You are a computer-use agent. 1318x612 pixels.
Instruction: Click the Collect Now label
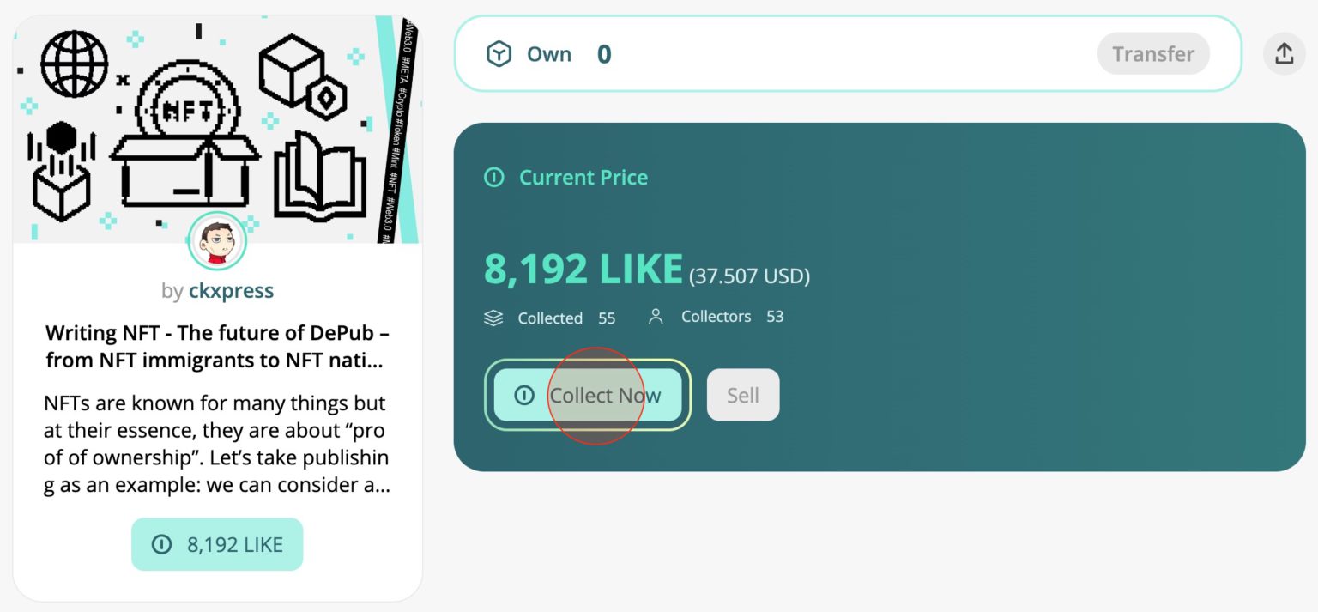pyautogui.click(x=605, y=396)
